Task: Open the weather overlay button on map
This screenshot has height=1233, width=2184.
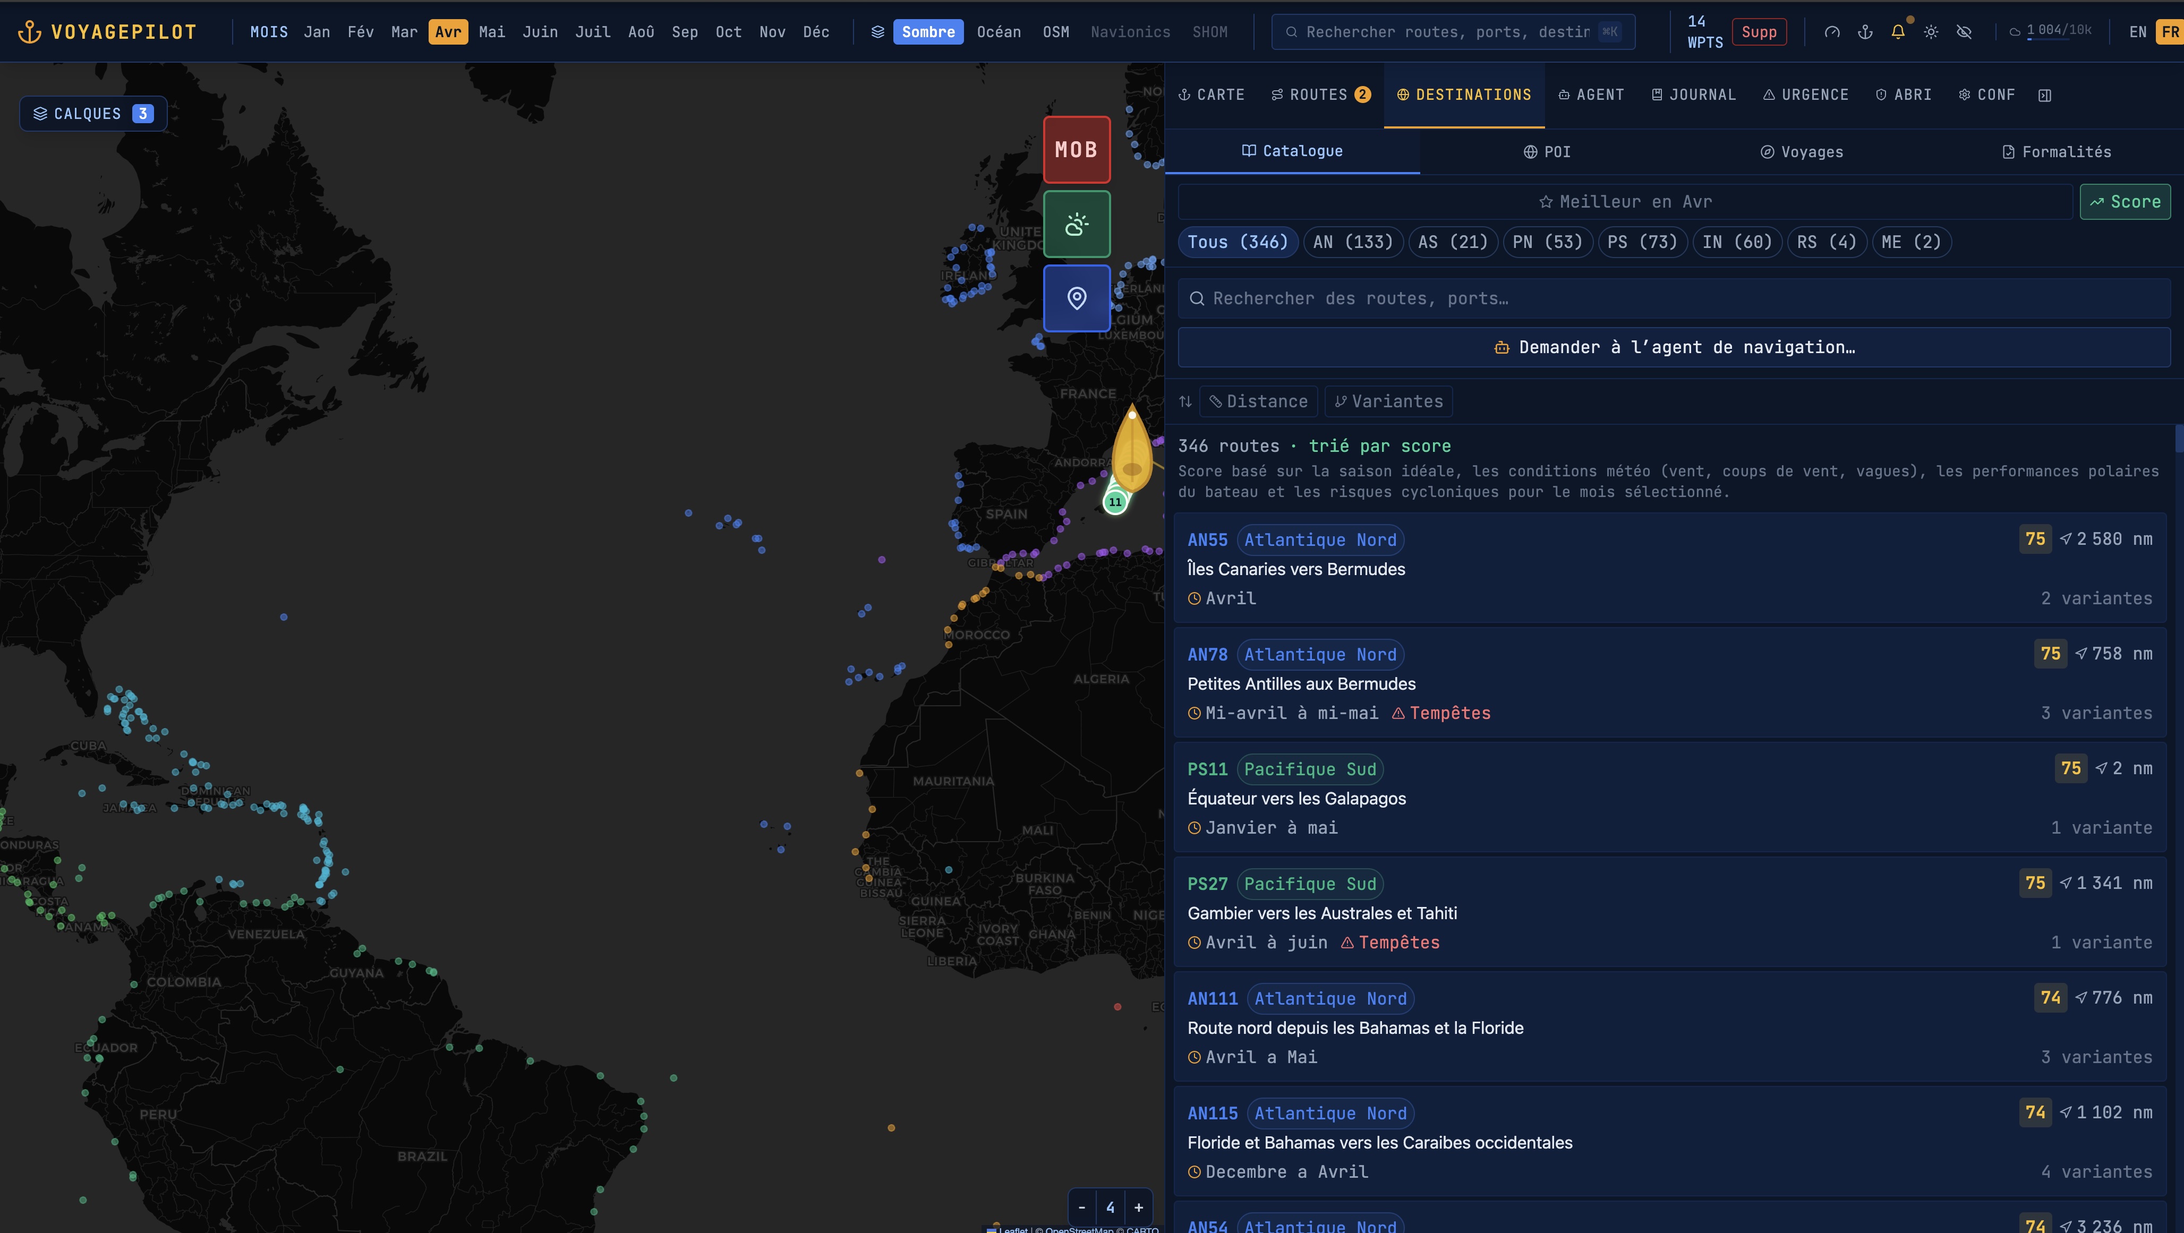Action: coord(1076,225)
